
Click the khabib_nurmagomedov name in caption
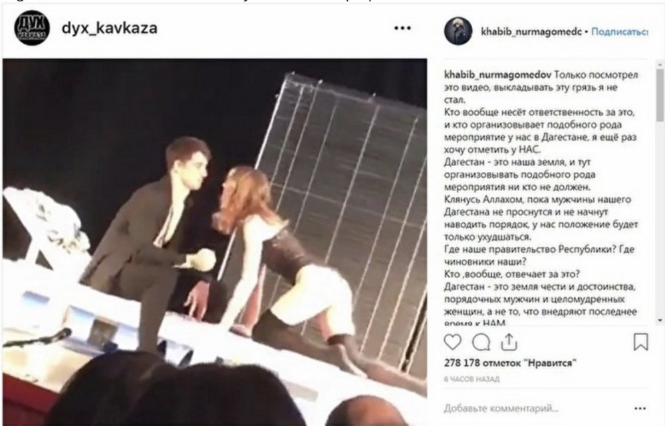tap(497, 75)
